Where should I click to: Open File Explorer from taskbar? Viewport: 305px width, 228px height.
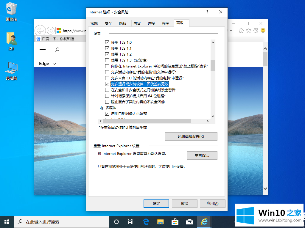161,222
